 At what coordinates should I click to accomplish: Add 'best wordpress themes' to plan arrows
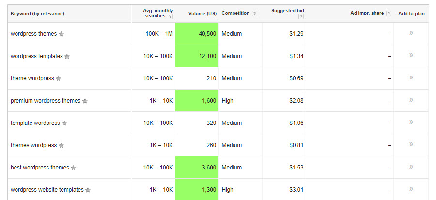pyautogui.click(x=411, y=167)
